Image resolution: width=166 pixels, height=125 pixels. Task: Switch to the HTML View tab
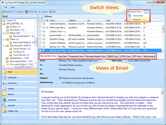click(x=125, y=56)
